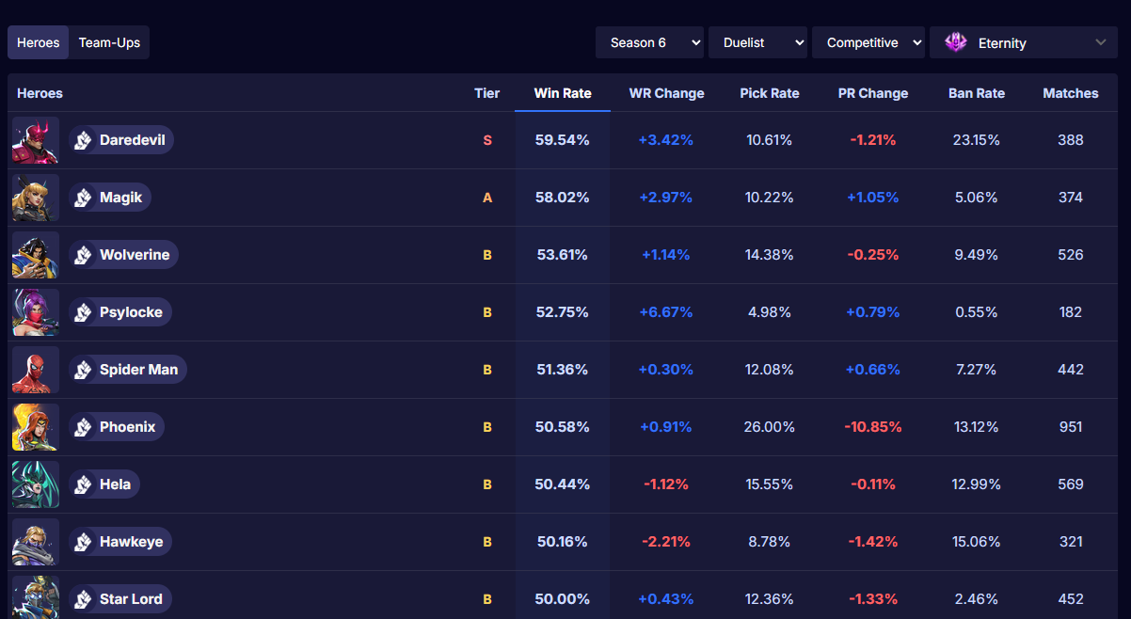Click the 59.54% win rate value
Viewport: 1131px width, 619px height.
563,140
